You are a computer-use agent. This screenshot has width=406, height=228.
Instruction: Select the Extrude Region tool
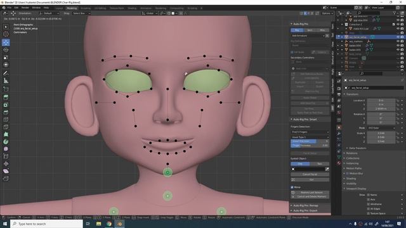click(6, 97)
